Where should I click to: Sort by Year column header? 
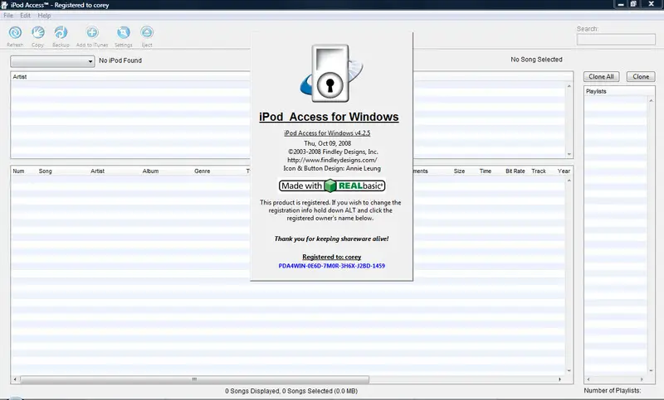tap(564, 171)
